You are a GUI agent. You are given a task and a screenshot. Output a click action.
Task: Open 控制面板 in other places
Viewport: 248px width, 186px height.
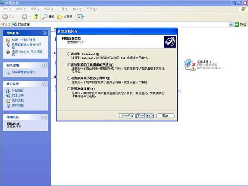pyautogui.click(x=18, y=91)
